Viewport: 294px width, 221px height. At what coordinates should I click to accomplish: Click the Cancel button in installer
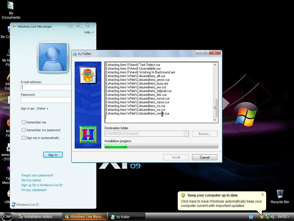[x=204, y=157]
